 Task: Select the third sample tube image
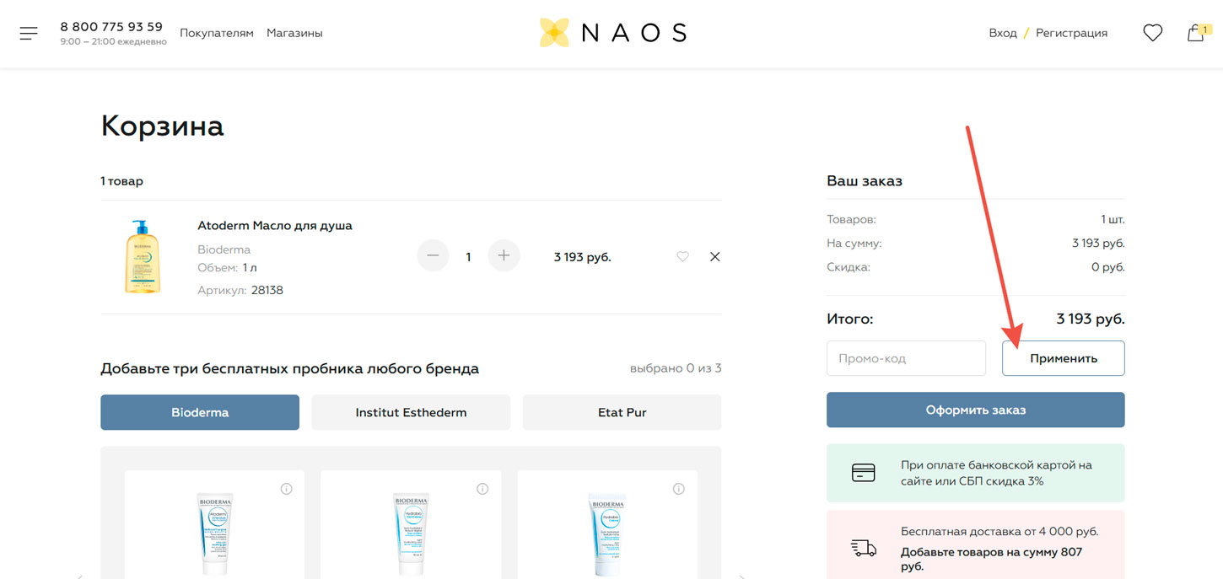(x=607, y=534)
